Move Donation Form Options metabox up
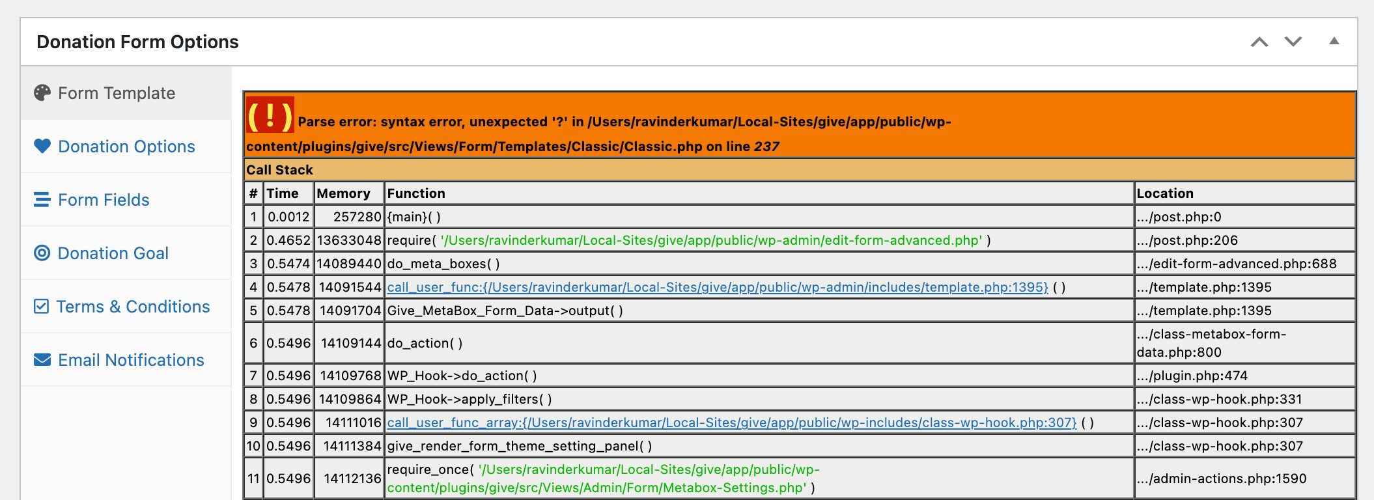 [1259, 42]
